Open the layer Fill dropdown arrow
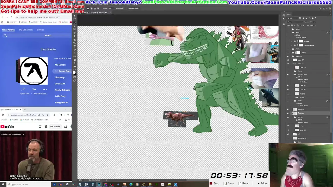Screen dimensions: 333x187 tap(315, 25)
